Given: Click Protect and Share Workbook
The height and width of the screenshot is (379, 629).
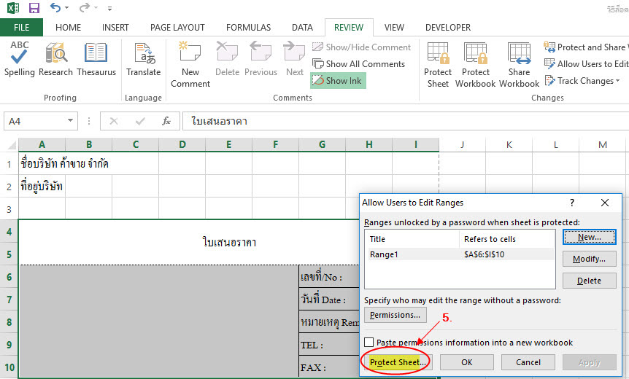Looking at the screenshot, I should 586,47.
